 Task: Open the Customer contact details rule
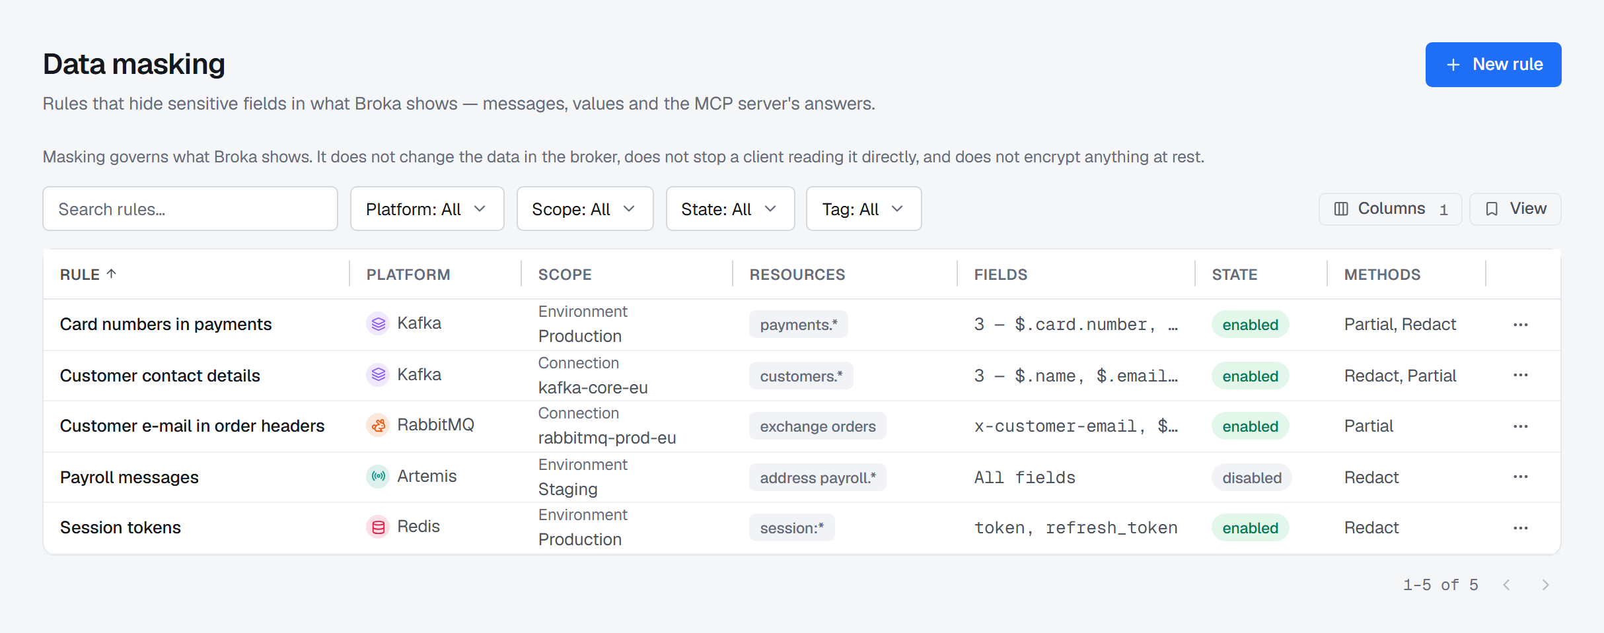pos(160,376)
